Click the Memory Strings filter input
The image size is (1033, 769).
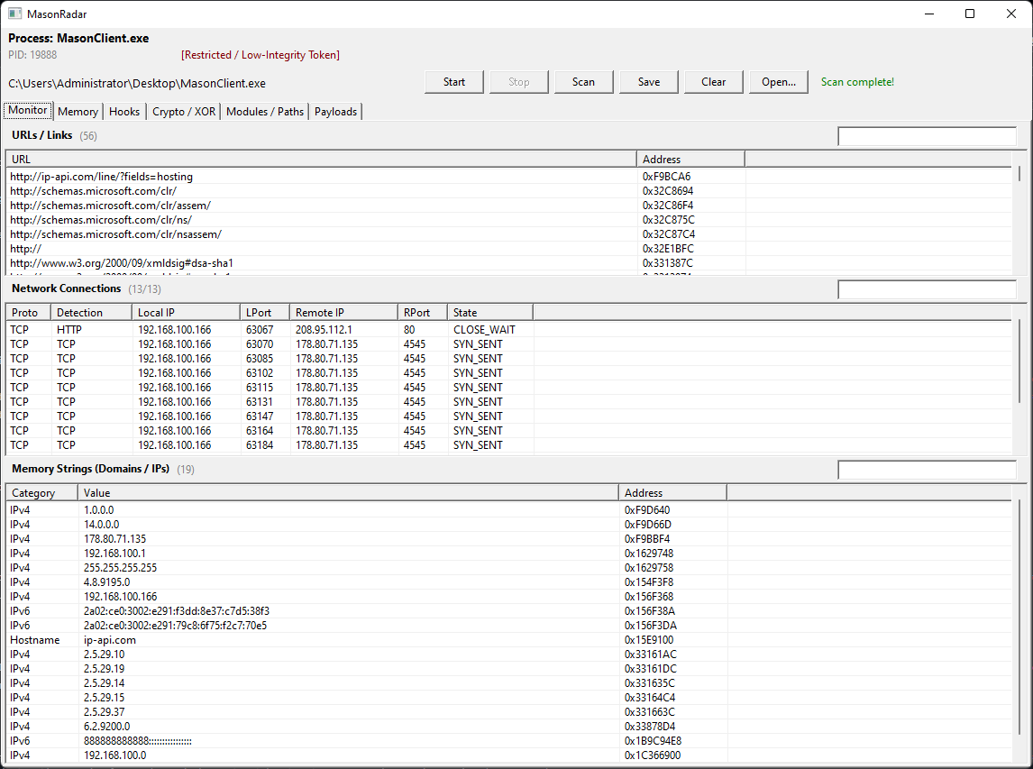(x=927, y=470)
